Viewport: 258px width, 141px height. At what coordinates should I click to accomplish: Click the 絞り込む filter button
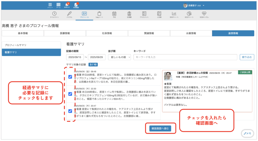click(247, 57)
